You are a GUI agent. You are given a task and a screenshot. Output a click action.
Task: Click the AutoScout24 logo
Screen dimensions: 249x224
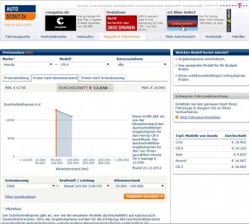point(20,13)
